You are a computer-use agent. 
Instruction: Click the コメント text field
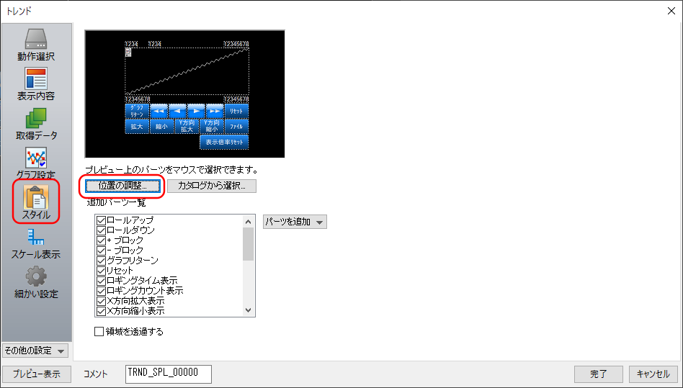pos(168,374)
